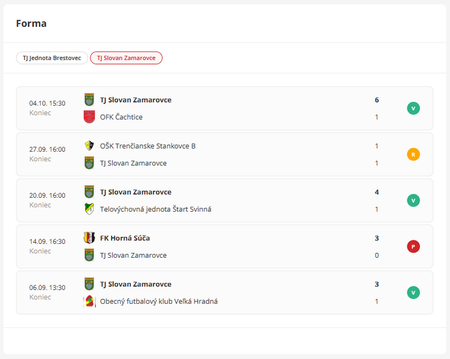Click the orange R draw badge
Screen dimensions: 450x359
413,155
